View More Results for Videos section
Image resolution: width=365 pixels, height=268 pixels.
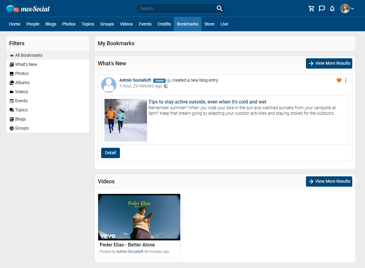[329, 181]
